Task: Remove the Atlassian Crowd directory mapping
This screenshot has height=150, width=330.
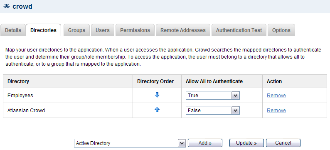Action: pos(276,111)
